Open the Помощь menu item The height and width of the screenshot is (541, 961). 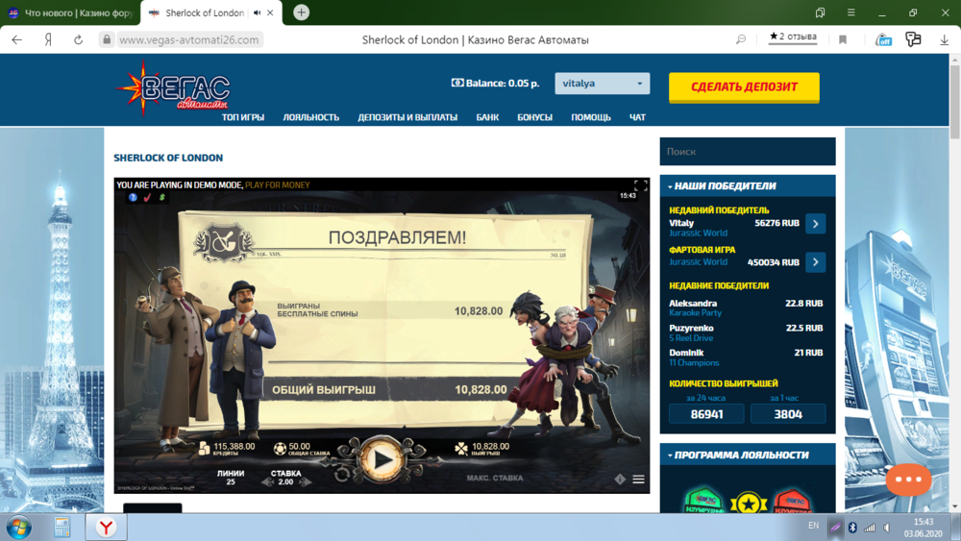click(x=591, y=117)
